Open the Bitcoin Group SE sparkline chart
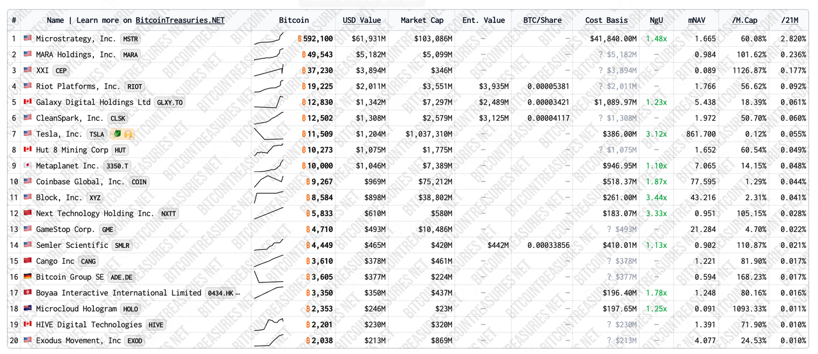 269,277
